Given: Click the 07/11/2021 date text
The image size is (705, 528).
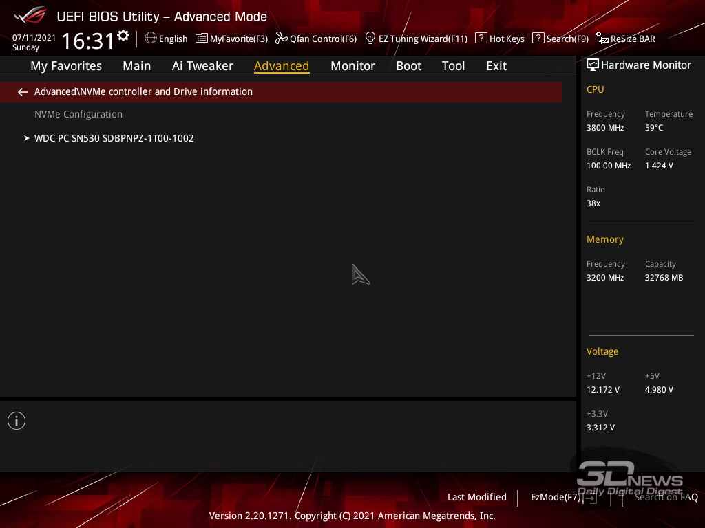Looking at the screenshot, I should pos(34,38).
